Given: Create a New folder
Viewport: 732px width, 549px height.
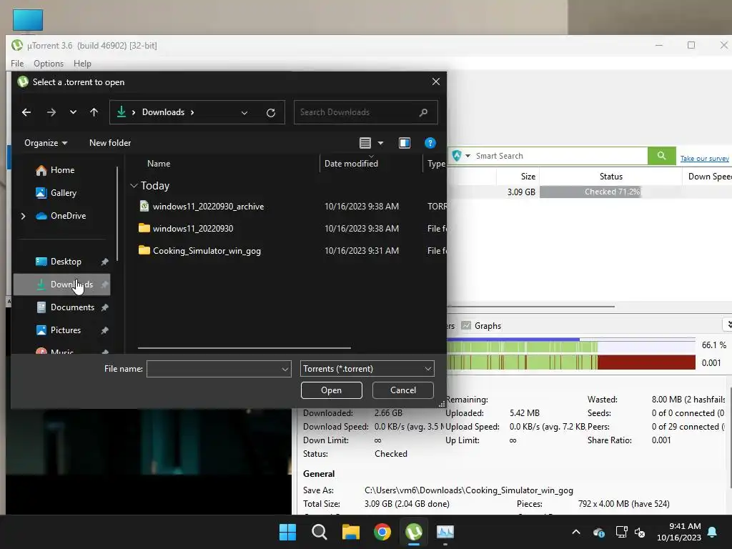Looking at the screenshot, I should pos(110,143).
